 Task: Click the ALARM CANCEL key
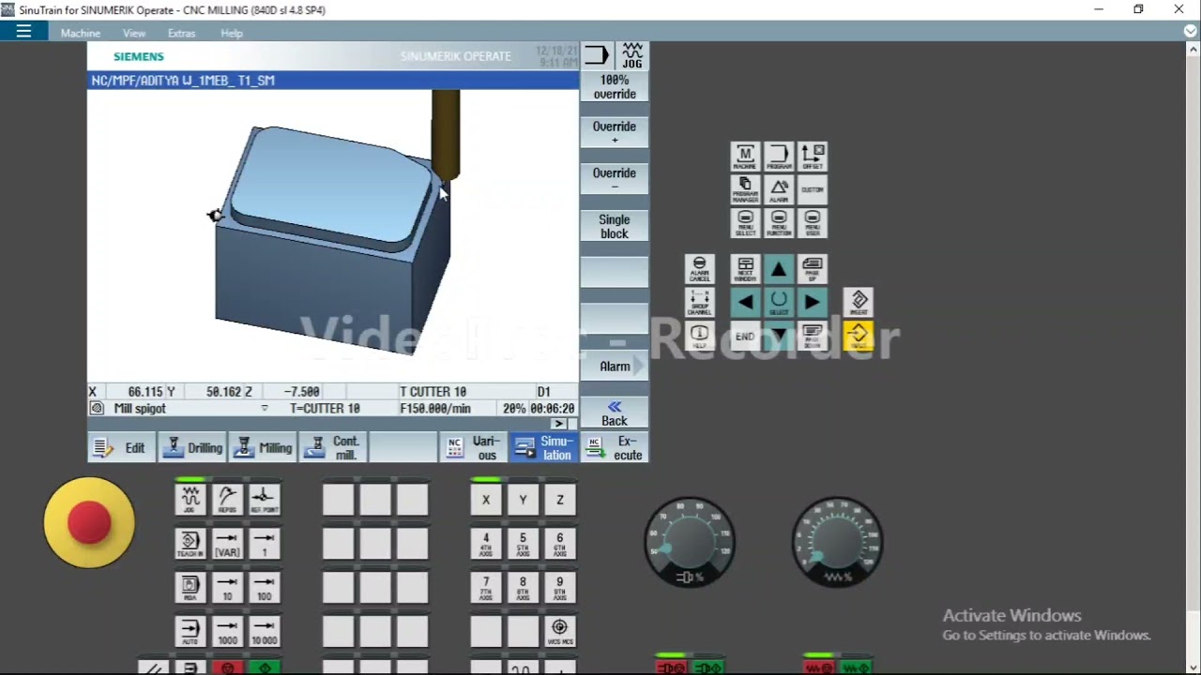coord(699,269)
